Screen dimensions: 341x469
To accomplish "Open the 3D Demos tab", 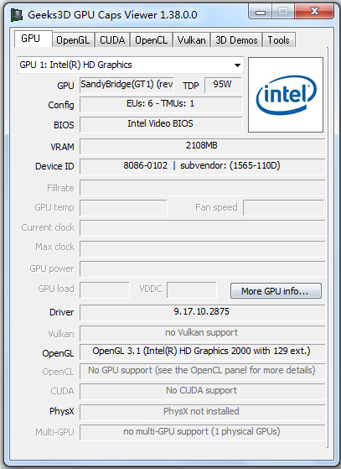I will [236, 40].
